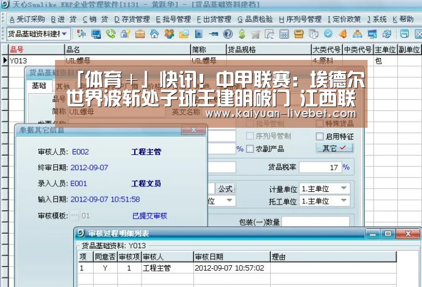The height and width of the screenshot is (287, 422).
Task: Open help via question mark icon
Action: point(228,34)
